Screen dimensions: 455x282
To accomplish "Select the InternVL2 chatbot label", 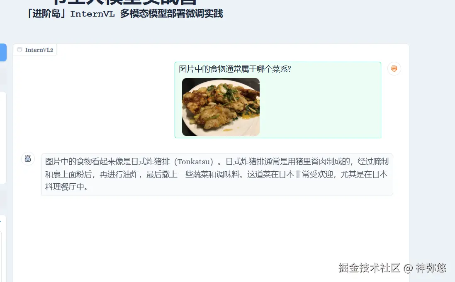I will (x=35, y=50).
